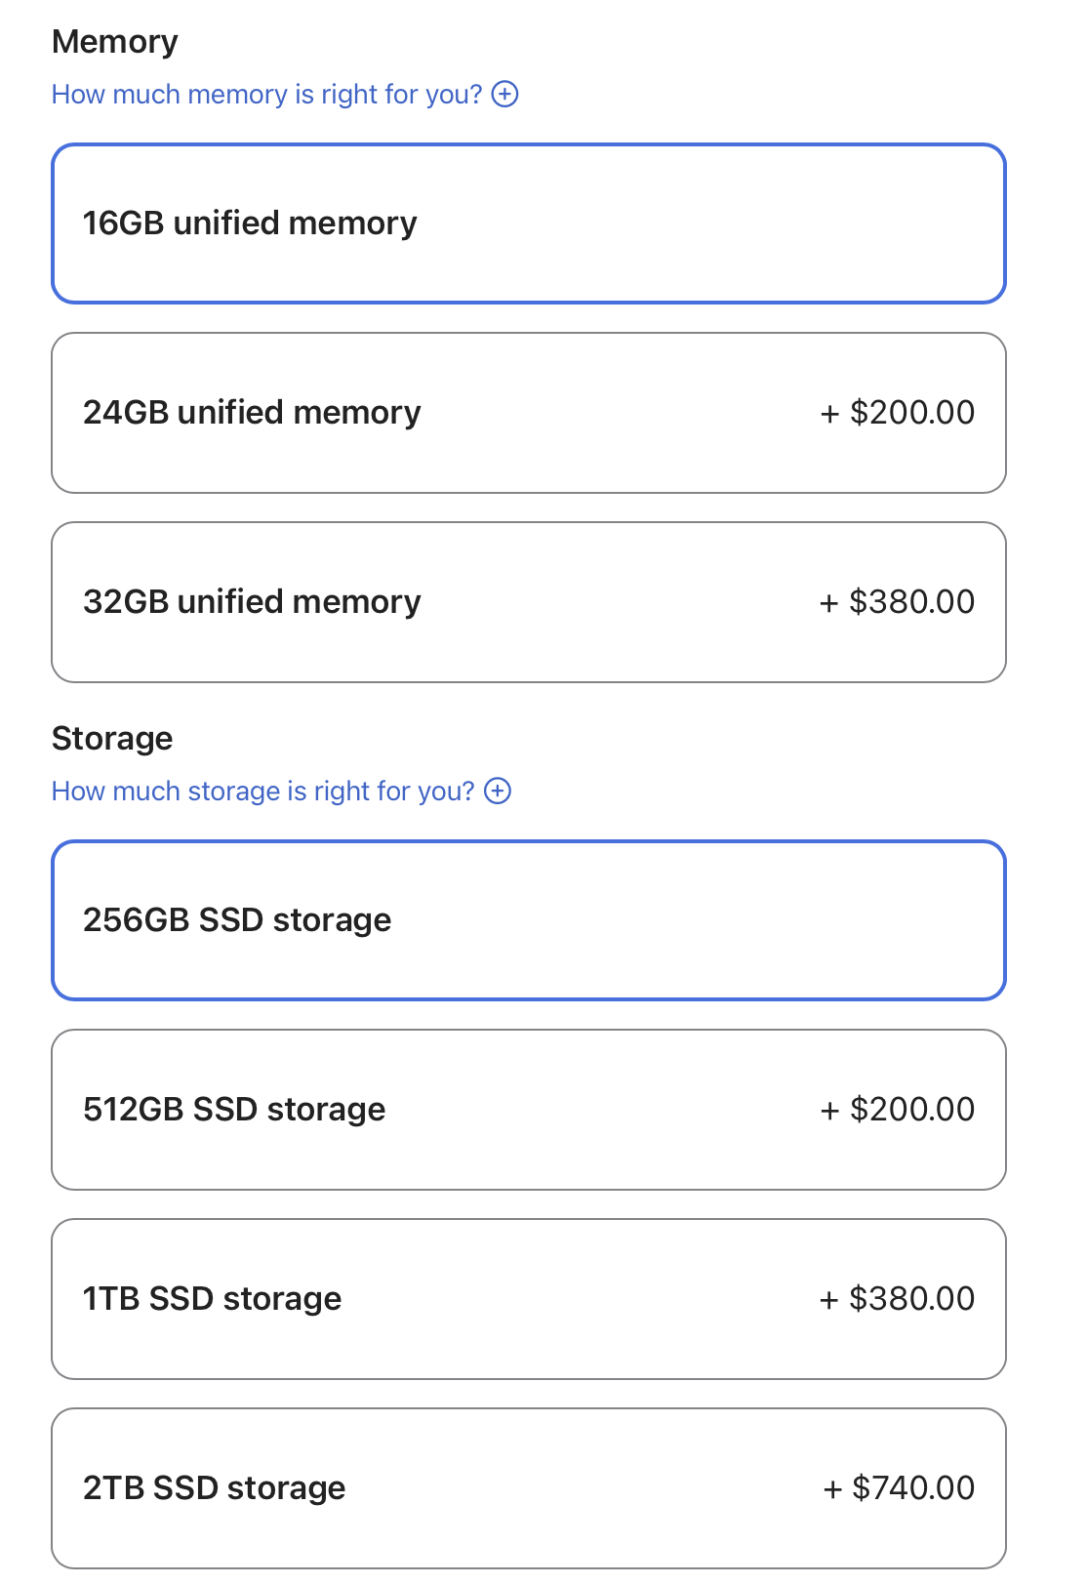Viewport: 1087px width, 1585px height.
Task: Open 'How much memory is right for you?'
Action: point(266,94)
